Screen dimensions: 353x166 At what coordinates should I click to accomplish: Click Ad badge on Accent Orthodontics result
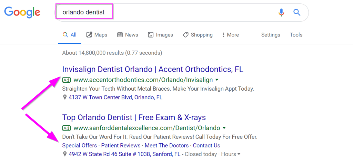point(67,80)
